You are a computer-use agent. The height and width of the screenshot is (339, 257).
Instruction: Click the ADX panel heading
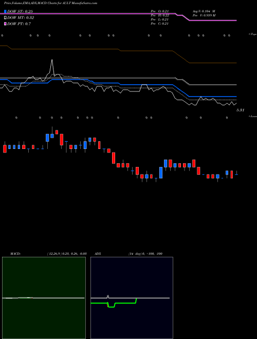click(98, 254)
